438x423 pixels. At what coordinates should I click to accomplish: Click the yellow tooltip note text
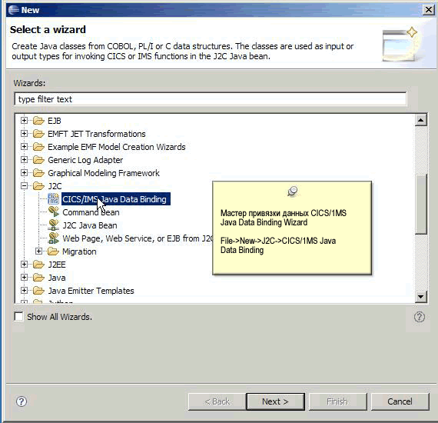(x=284, y=231)
